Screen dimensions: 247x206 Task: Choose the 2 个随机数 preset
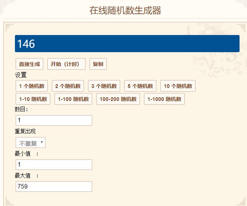68,86
